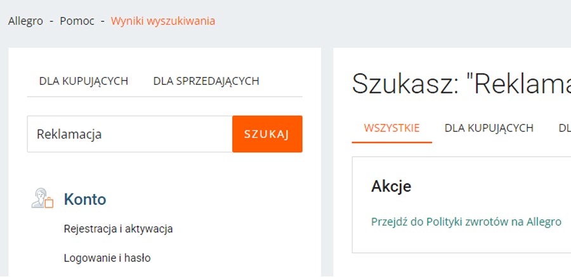571x277 pixels.
Task: Click the Konto person-with-bag icon
Action: click(x=43, y=198)
